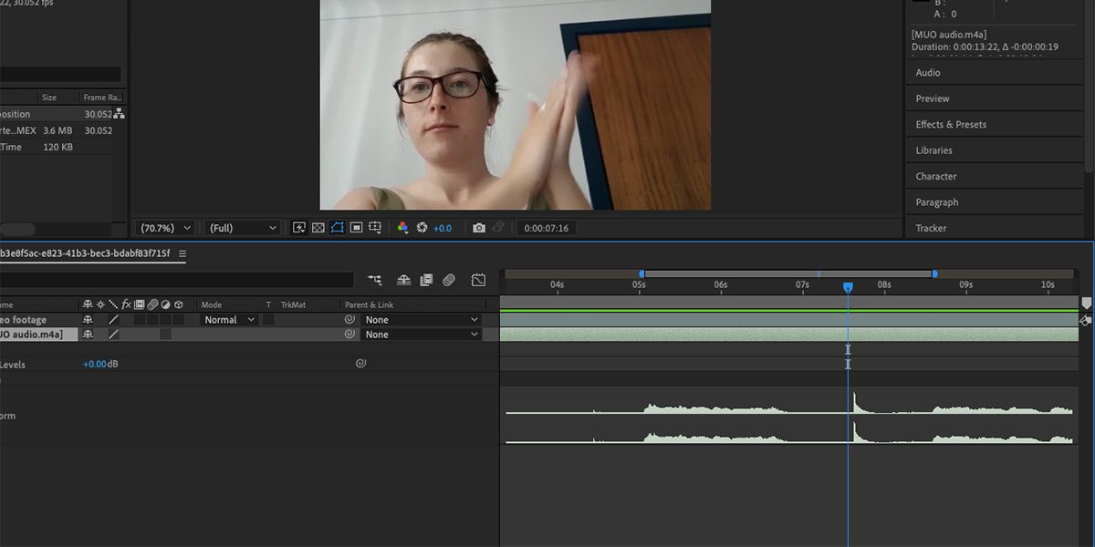
Task: Open the Graph Editor
Action: tap(478, 280)
